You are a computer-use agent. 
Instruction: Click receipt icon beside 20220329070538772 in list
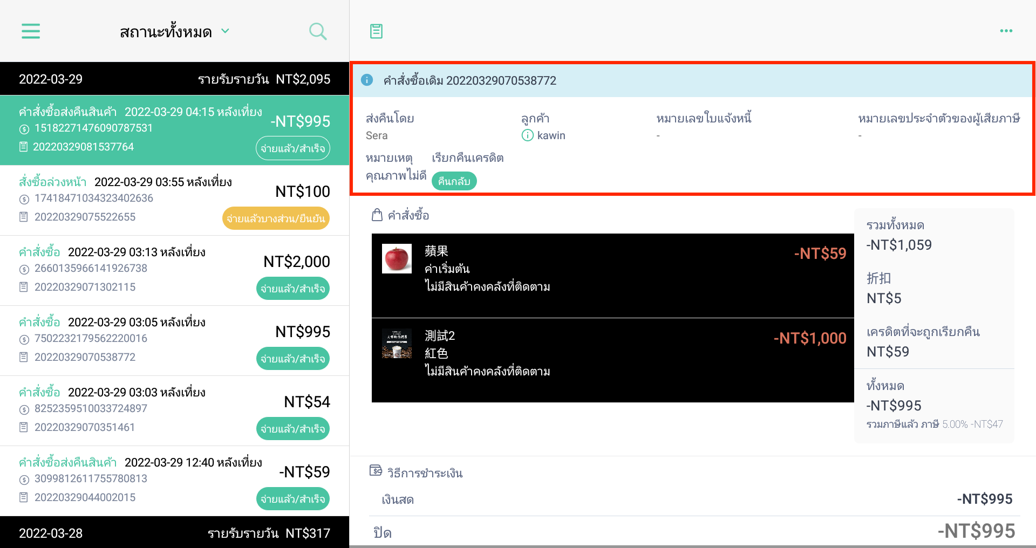click(23, 357)
